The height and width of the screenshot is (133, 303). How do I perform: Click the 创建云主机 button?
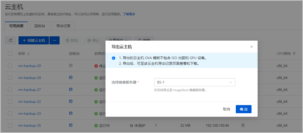(x=34, y=40)
